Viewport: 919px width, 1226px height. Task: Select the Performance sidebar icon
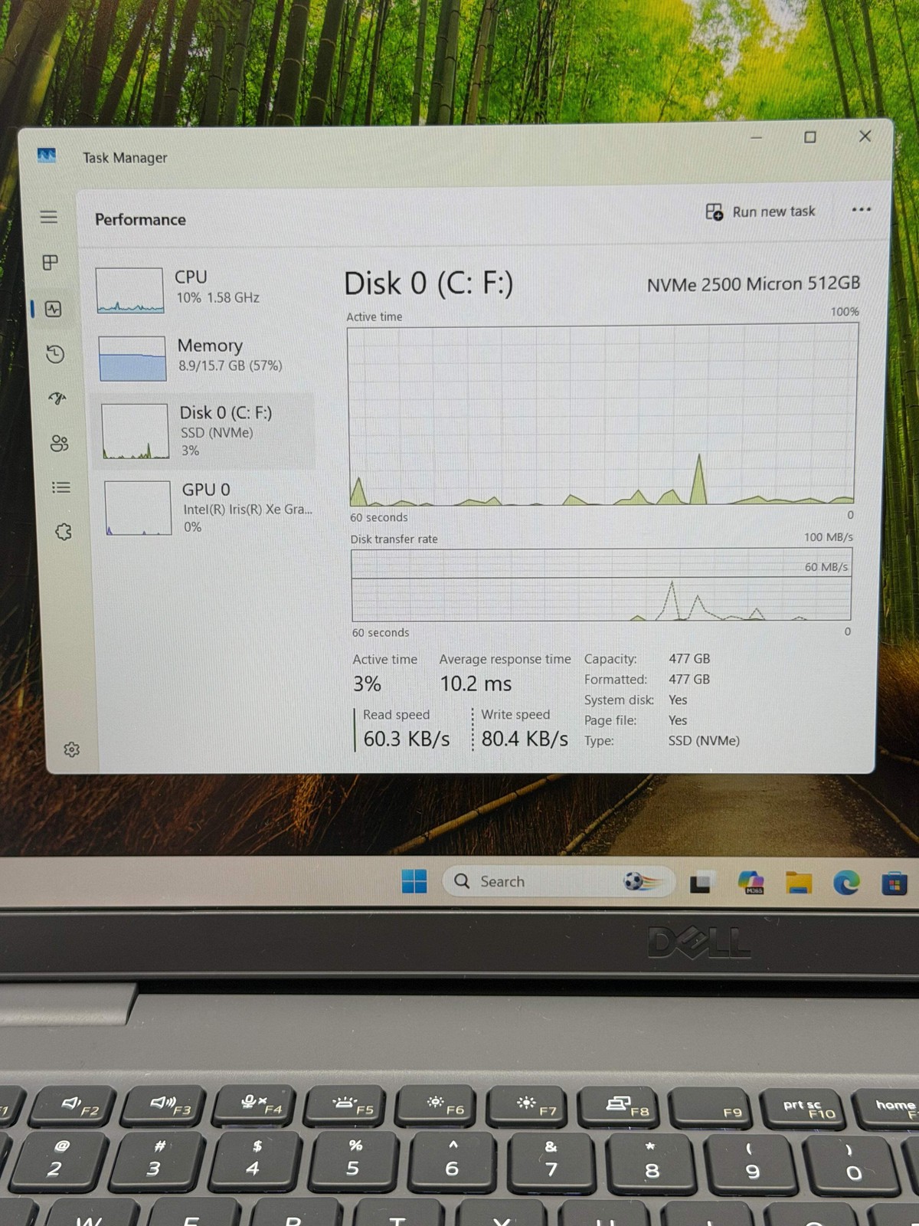click(53, 309)
